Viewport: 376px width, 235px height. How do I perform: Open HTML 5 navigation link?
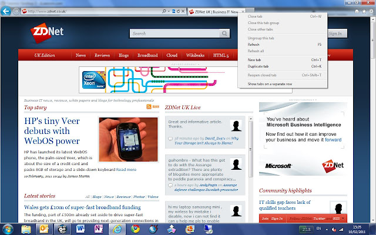pyautogui.click(x=221, y=55)
